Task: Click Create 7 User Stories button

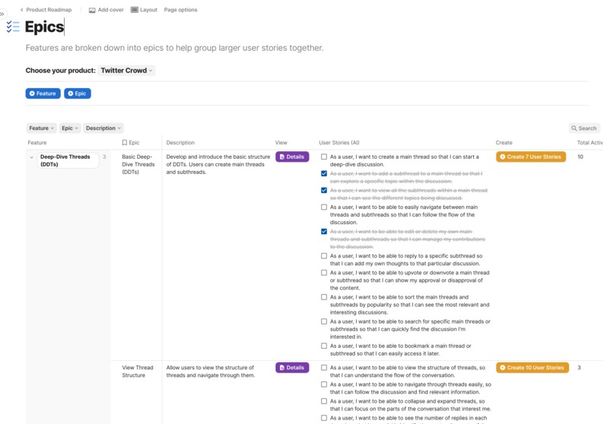Action: (x=531, y=157)
